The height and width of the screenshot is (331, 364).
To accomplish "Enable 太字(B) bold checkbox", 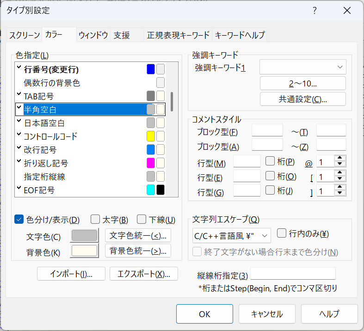I will click(x=95, y=219).
